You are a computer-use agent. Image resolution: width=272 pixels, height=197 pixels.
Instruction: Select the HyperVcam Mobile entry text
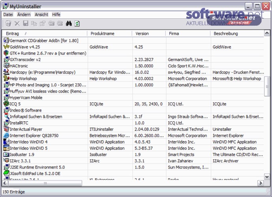(26, 98)
